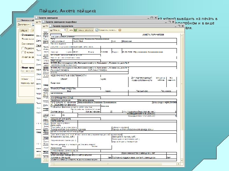
Task: Click scroll-left arrow at bottom of Анкета заемщика подробная
Action: pos(45,160)
